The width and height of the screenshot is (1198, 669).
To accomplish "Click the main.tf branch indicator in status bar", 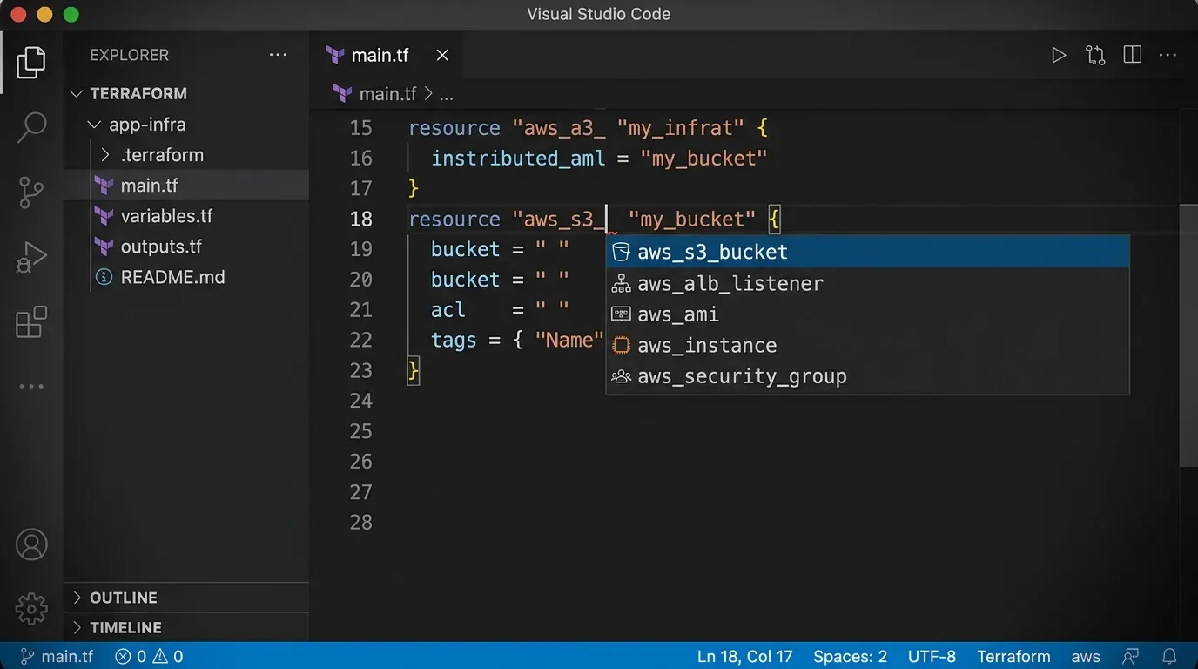I will (x=57, y=657).
